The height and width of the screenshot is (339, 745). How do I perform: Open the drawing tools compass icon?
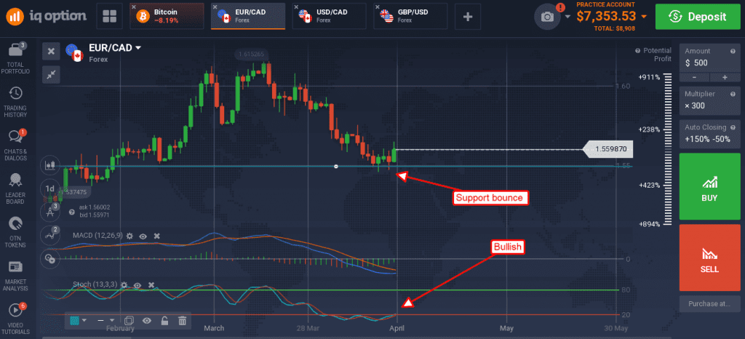[x=49, y=212]
